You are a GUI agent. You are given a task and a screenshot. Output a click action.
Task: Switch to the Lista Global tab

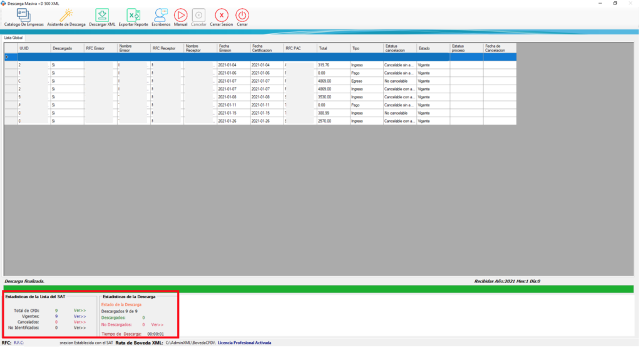point(13,38)
